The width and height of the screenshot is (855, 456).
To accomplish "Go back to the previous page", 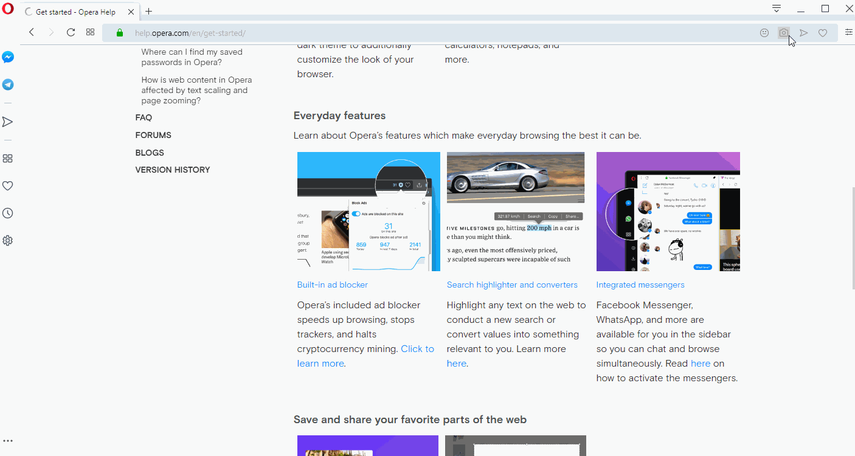I will [32, 33].
